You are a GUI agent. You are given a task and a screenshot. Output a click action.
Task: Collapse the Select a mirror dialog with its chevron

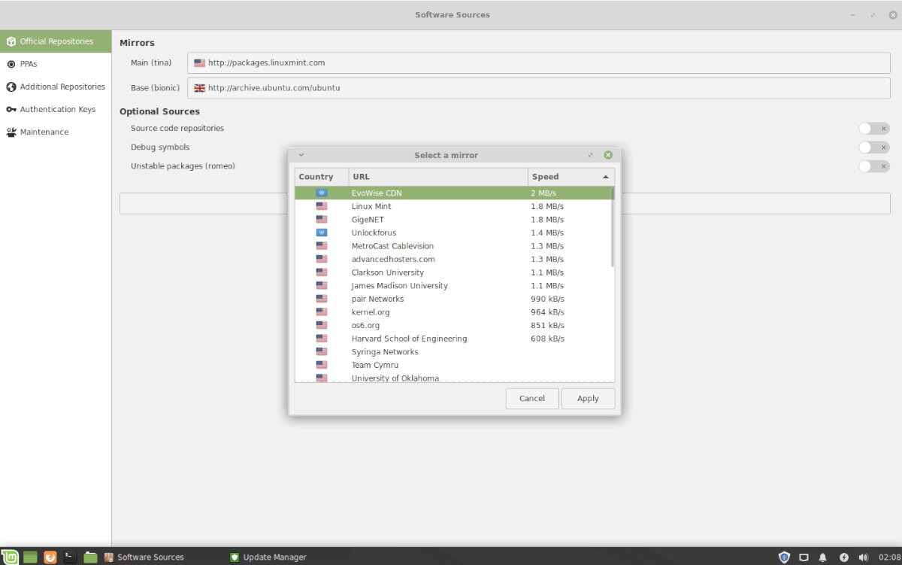pyautogui.click(x=301, y=155)
